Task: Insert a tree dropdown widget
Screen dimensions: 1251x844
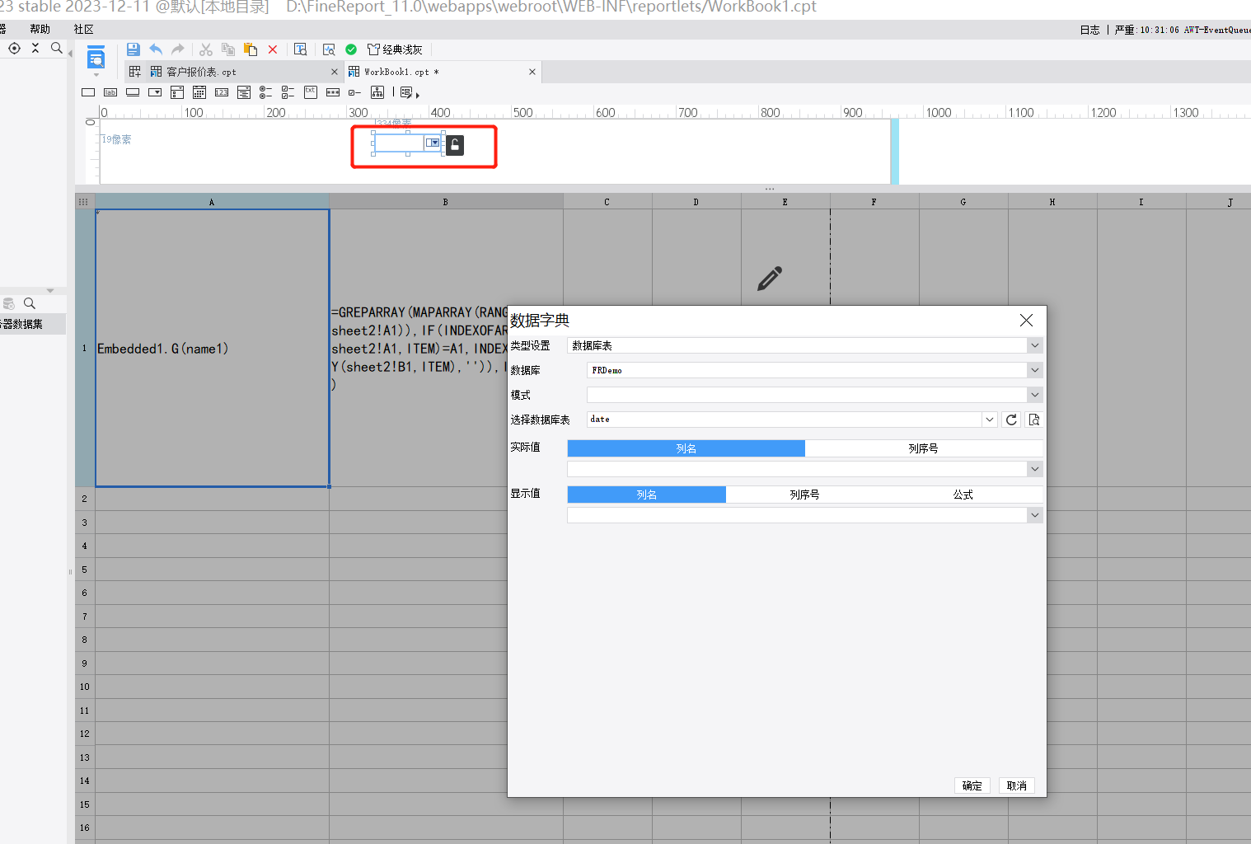Action: (x=244, y=92)
